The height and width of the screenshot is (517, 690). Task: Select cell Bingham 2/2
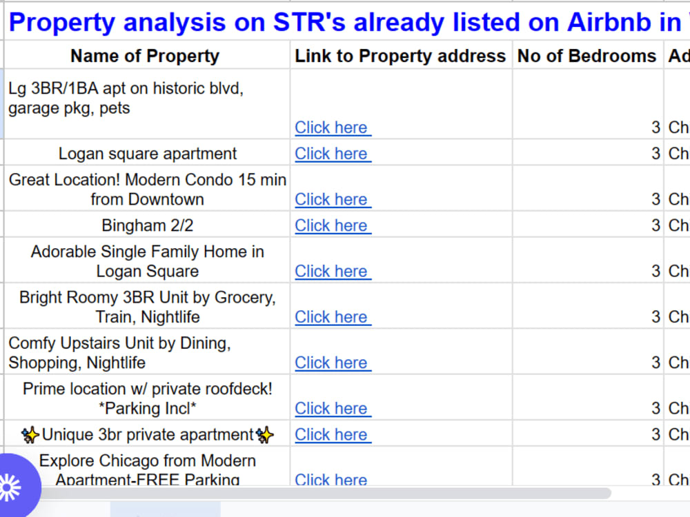[x=147, y=225]
